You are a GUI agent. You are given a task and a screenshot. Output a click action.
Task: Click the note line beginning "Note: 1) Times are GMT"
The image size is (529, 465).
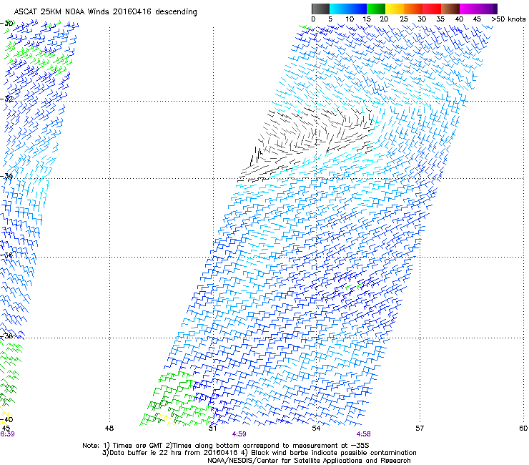(x=226, y=446)
